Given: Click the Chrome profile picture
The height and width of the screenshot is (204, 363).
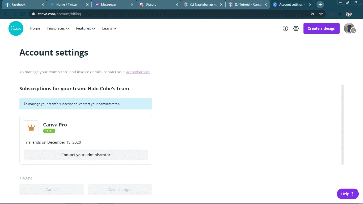Looking at the screenshot, I should click(x=349, y=14).
